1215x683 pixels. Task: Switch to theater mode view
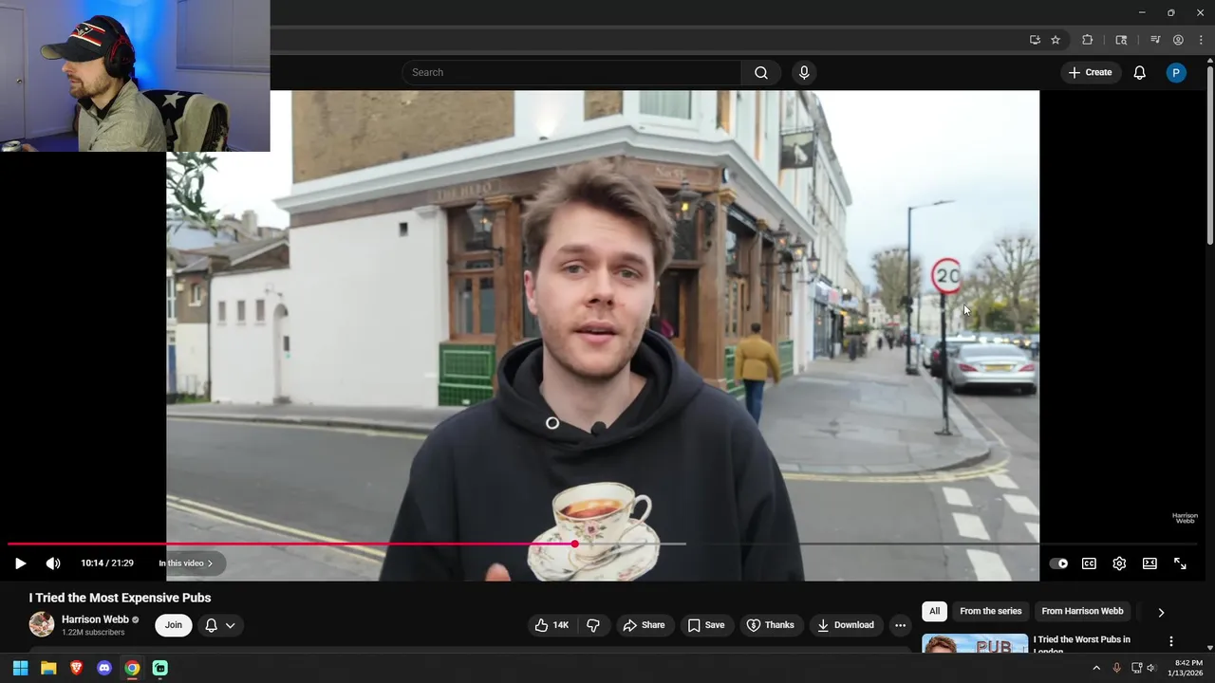coord(1150,563)
